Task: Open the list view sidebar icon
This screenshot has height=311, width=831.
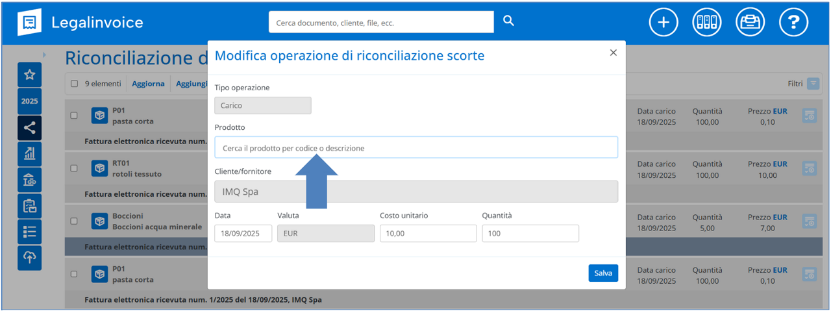Action: tap(29, 231)
